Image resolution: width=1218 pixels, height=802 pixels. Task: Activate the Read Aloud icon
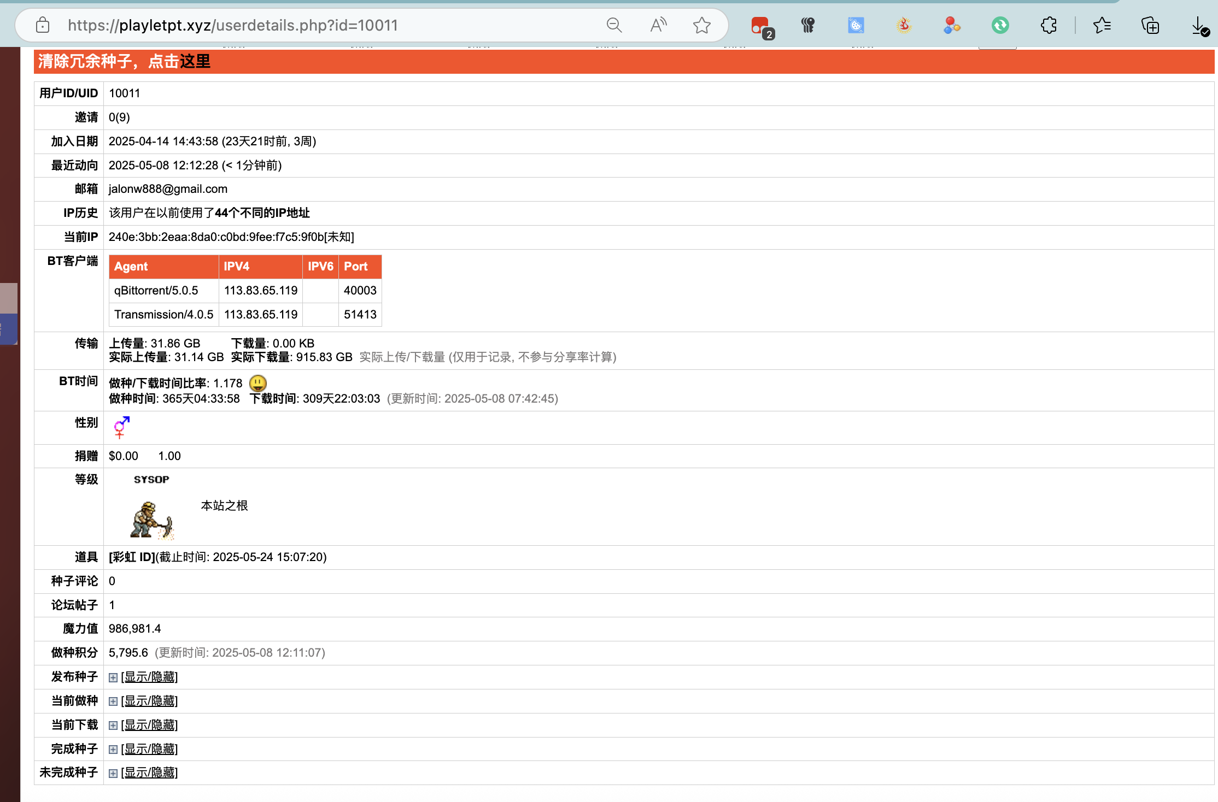click(x=658, y=25)
